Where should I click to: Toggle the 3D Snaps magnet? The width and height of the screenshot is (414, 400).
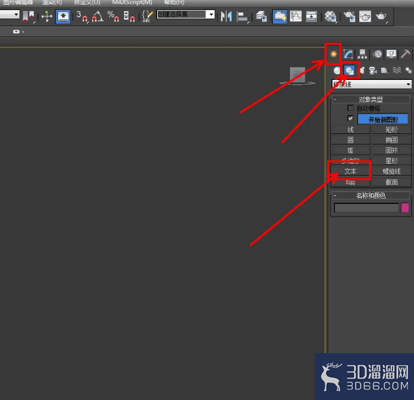(82, 17)
